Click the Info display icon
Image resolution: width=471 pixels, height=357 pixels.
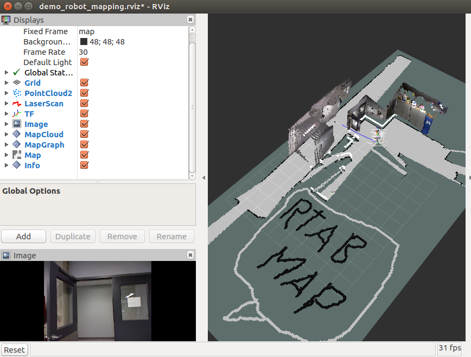point(17,165)
